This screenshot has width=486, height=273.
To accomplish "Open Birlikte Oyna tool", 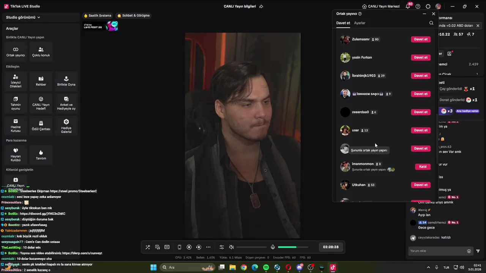I will [66, 81].
